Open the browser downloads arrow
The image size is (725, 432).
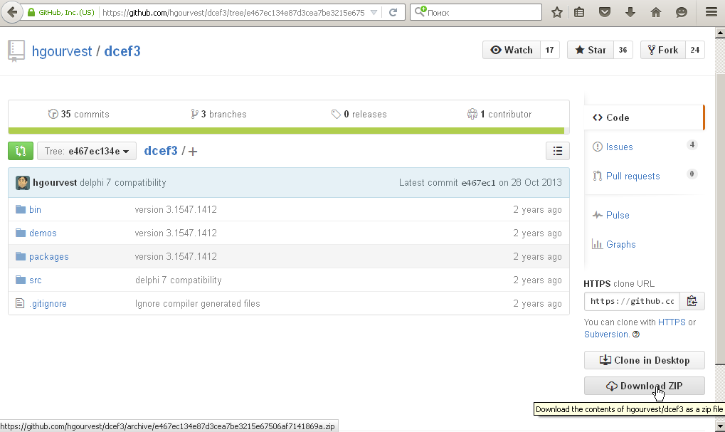coord(630,12)
